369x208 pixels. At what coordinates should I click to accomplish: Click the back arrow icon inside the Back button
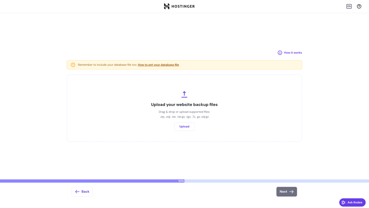77,191
